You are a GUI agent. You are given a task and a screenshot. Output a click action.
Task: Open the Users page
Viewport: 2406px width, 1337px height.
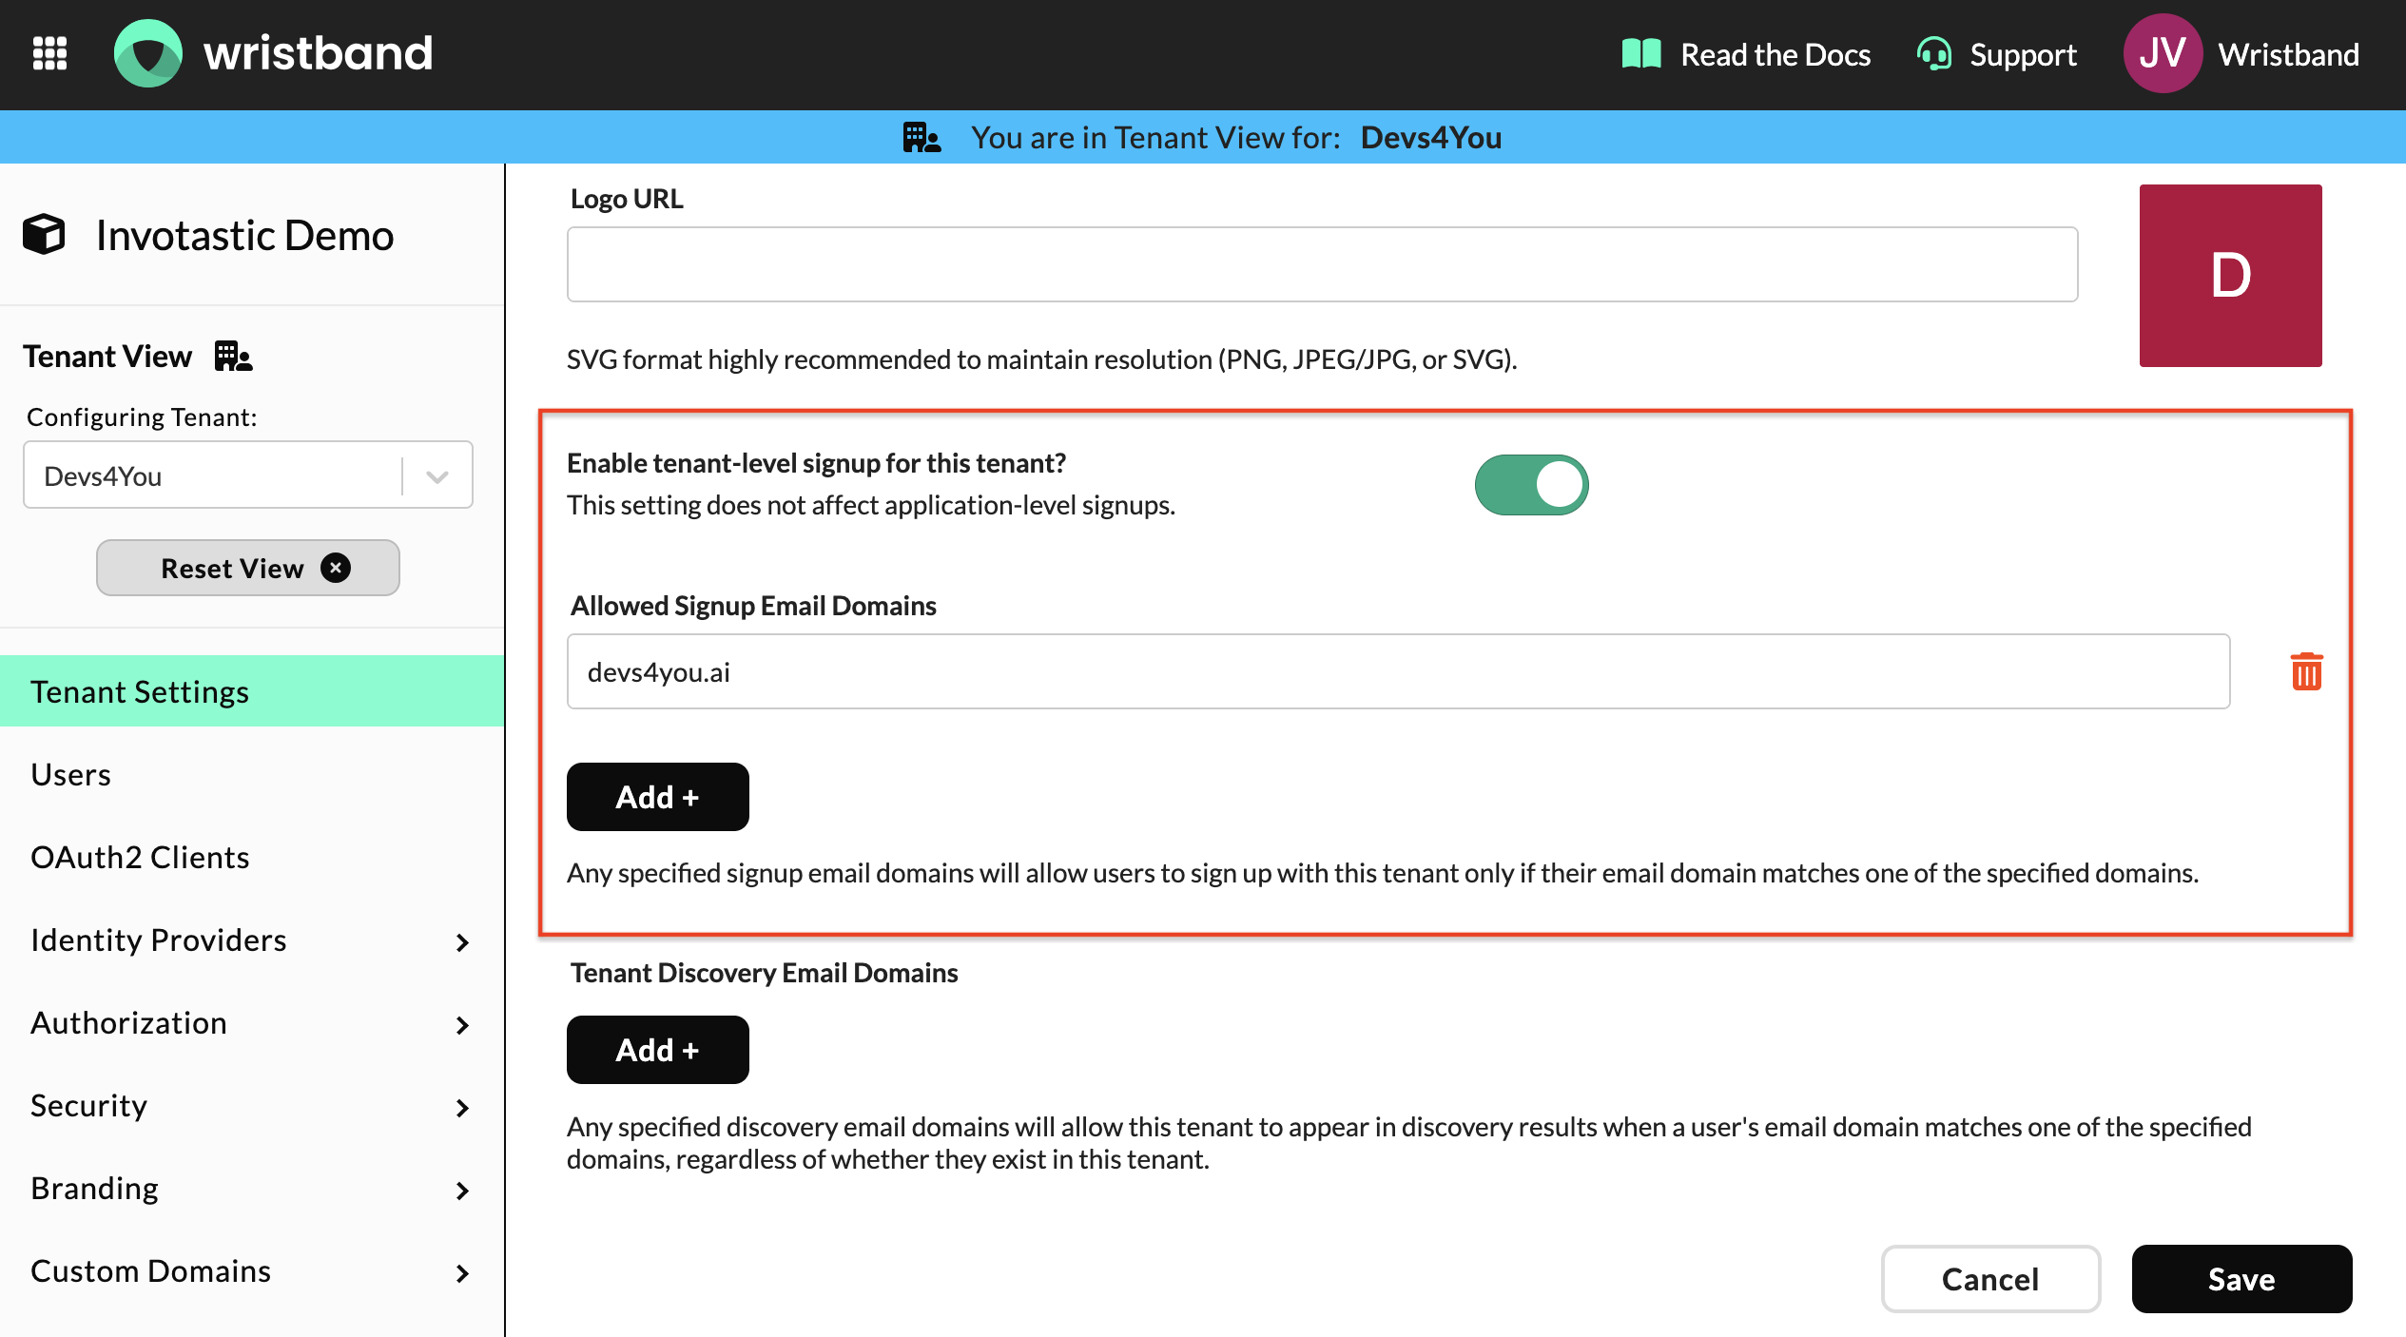point(71,775)
